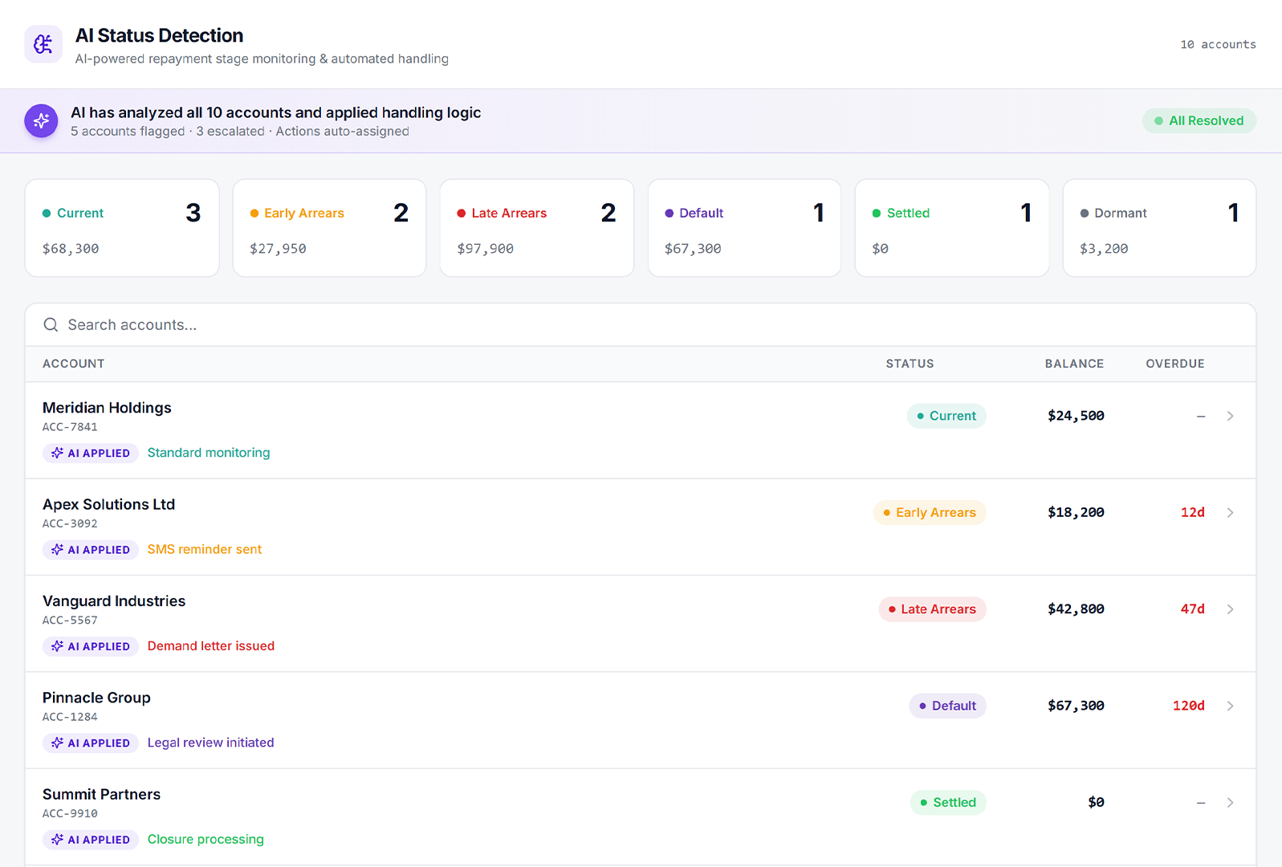The image size is (1282, 867).
Task: Click the search magnifier icon
Action: [x=51, y=325]
